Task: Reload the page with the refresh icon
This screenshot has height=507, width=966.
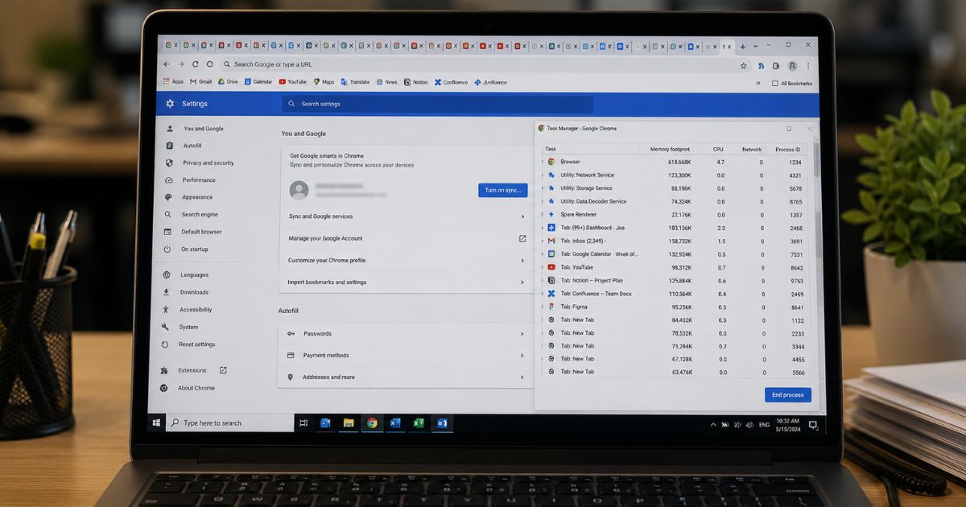Action: click(210, 64)
